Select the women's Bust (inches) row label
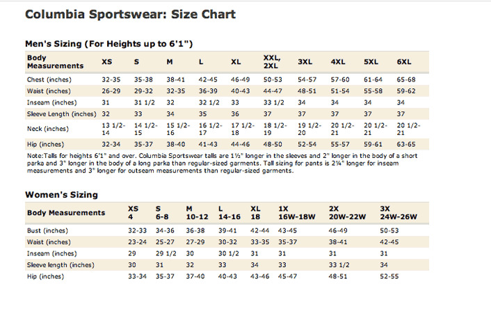 pos(47,230)
